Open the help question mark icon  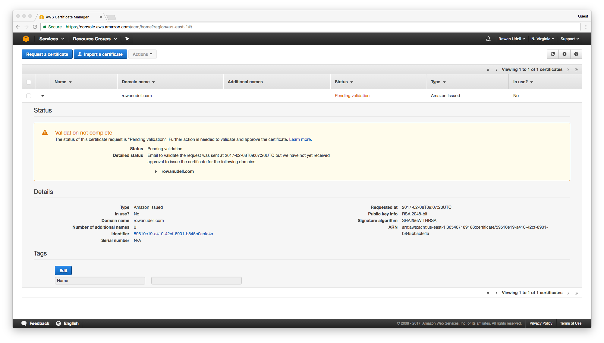click(576, 54)
